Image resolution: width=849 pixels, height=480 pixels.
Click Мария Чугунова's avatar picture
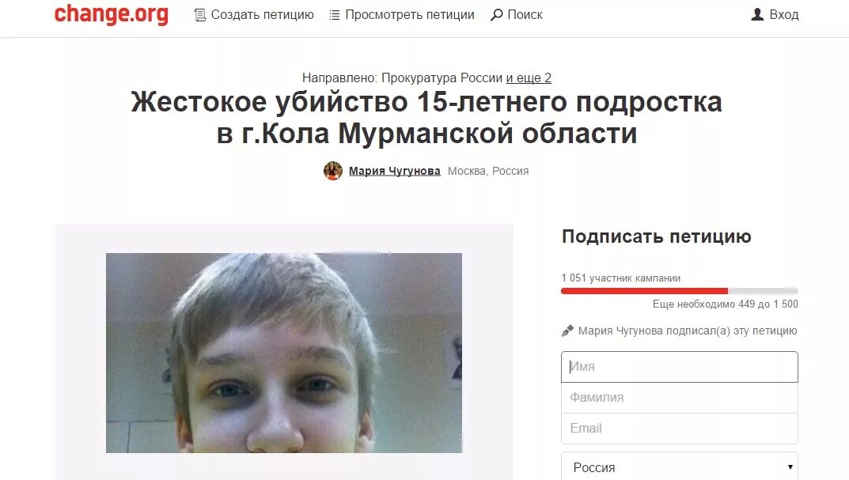click(x=333, y=171)
